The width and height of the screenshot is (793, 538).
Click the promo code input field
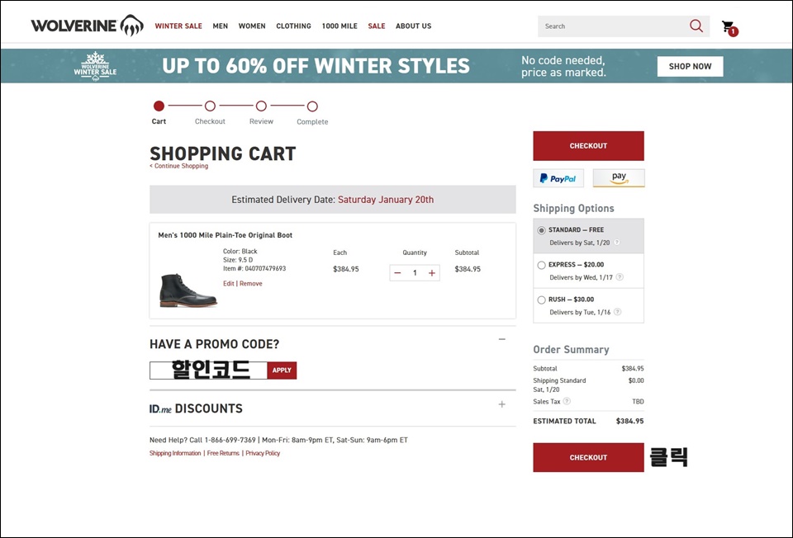point(208,370)
